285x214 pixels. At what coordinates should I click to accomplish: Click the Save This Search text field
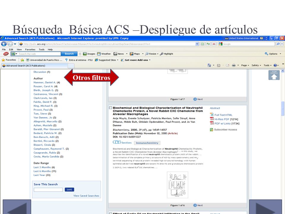point(48,190)
